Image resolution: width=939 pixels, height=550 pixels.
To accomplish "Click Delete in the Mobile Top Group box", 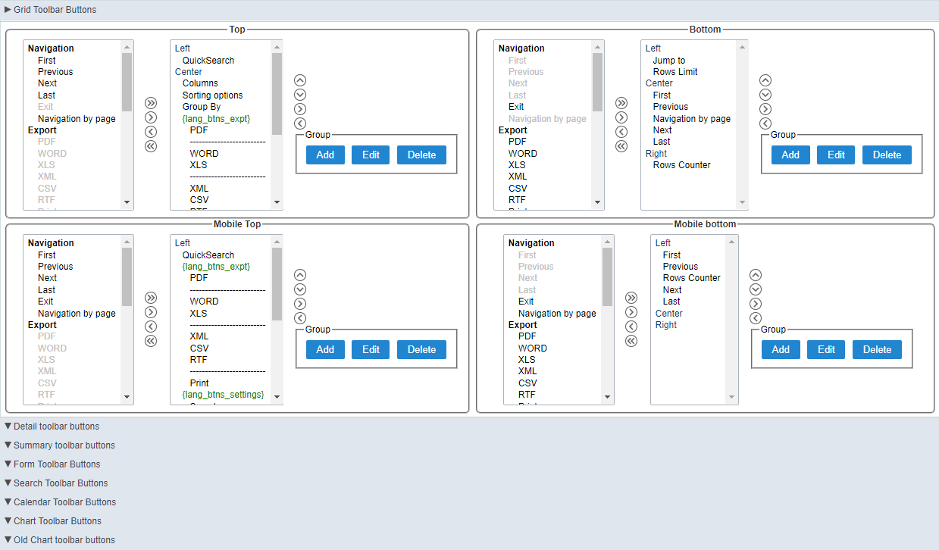I will point(421,348).
